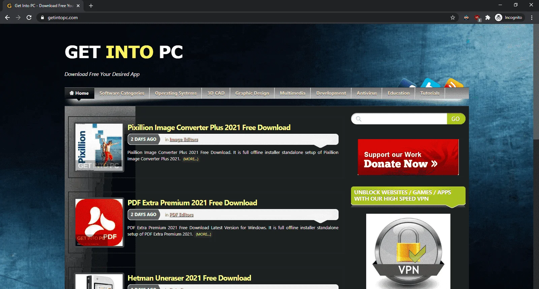The width and height of the screenshot is (539, 289).
Task: Open the 3D CAD menu
Action: click(x=216, y=93)
